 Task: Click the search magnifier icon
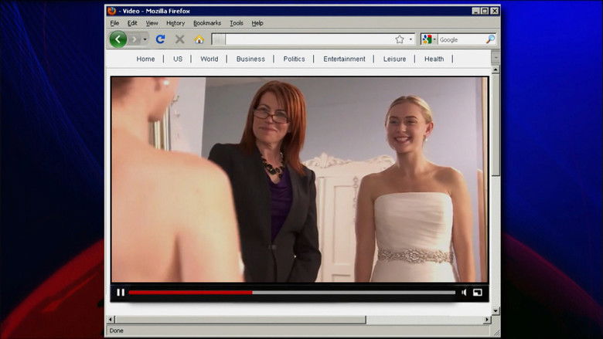(x=489, y=39)
